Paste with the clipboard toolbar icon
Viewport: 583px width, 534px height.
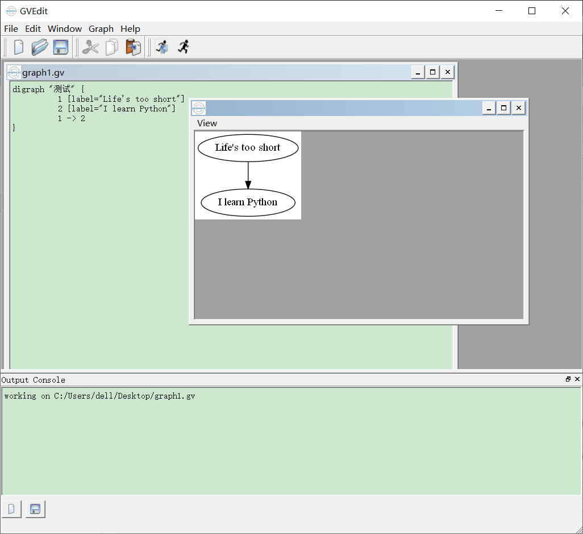click(133, 47)
